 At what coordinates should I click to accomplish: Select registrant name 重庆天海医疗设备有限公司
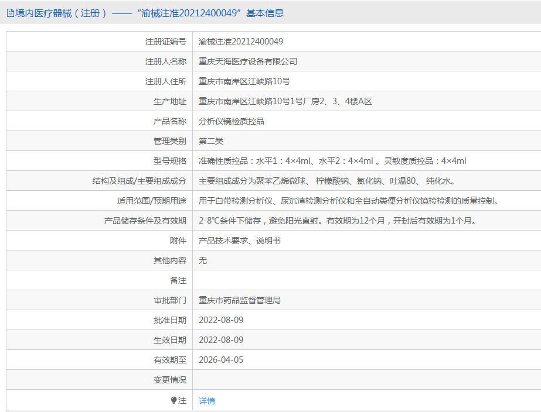coord(248,61)
